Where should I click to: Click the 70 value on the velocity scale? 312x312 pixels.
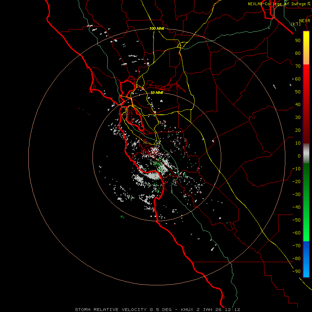click(x=298, y=66)
